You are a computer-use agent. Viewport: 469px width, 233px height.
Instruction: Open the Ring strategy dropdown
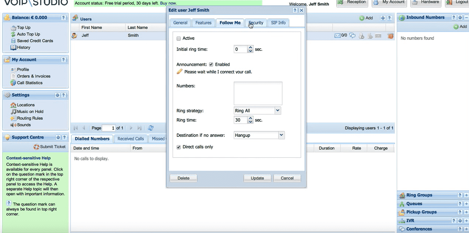(278, 111)
